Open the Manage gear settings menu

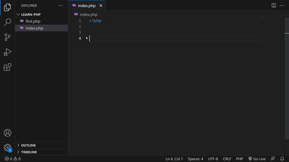7,148
